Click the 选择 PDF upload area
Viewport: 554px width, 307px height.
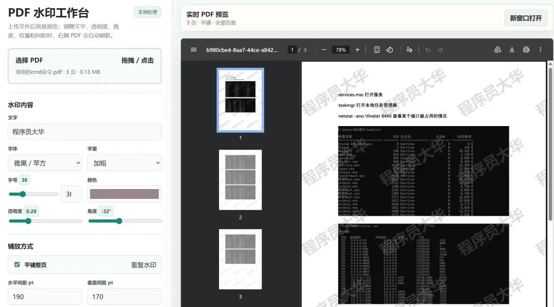[85, 66]
